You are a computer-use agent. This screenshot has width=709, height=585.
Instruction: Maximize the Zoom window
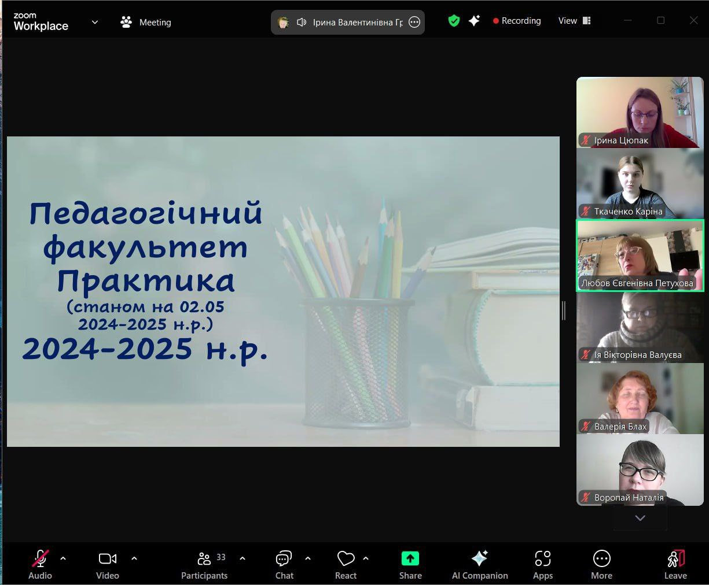click(x=661, y=20)
